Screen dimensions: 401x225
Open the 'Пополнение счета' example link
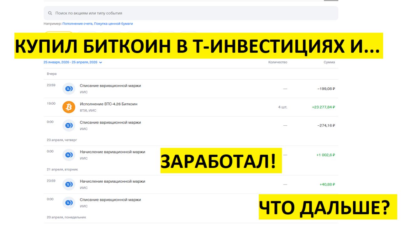[77, 24]
